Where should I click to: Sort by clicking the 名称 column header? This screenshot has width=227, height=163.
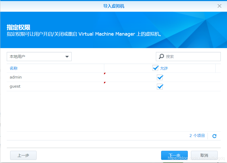pyautogui.click(x=13, y=68)
